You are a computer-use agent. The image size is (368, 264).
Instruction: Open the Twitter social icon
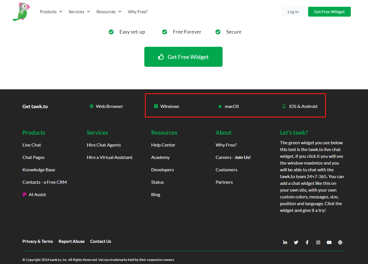click(x=296, y=242)
